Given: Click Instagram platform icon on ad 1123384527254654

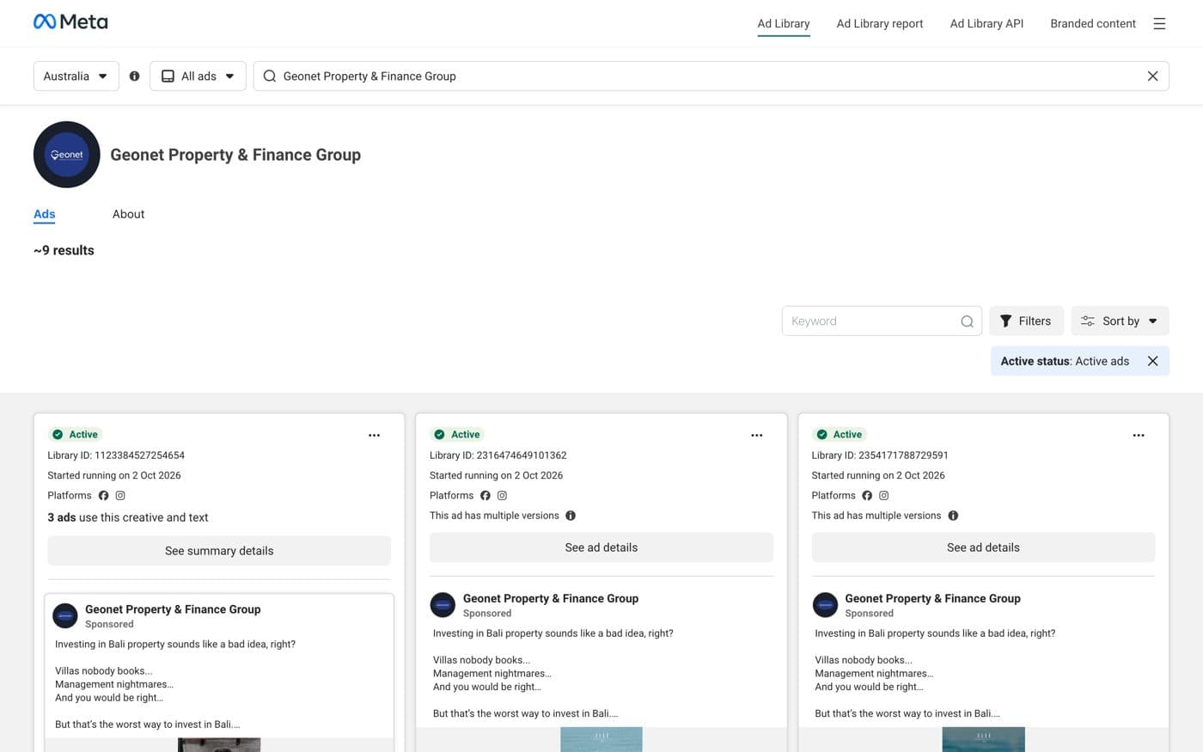Looking at the screenshot, I should pos(120,495).
